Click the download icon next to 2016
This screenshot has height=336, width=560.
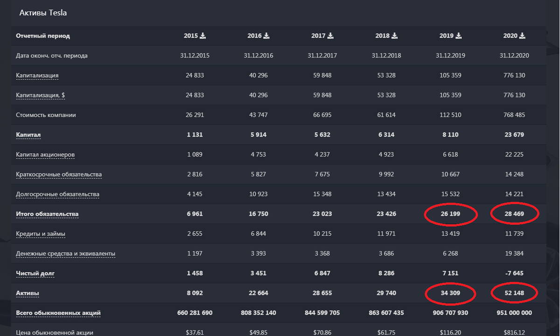coord(266,36)
